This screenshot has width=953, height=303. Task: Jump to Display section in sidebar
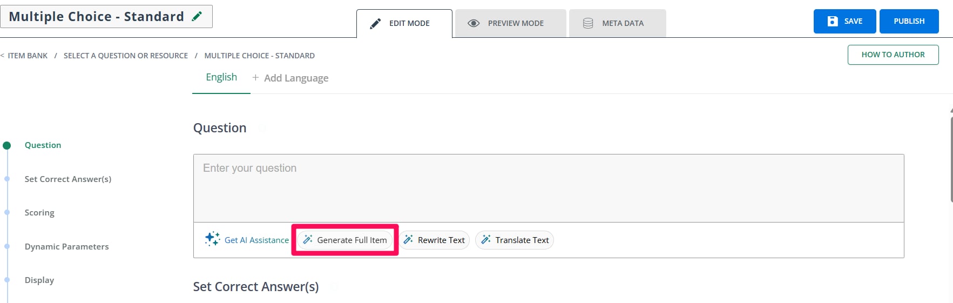(x=39, y=280)
